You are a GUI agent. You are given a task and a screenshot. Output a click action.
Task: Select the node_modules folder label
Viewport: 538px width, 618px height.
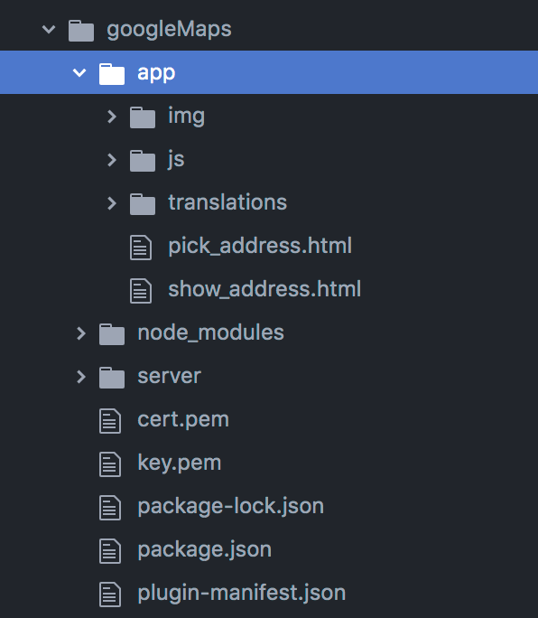(x=210, y=333)
